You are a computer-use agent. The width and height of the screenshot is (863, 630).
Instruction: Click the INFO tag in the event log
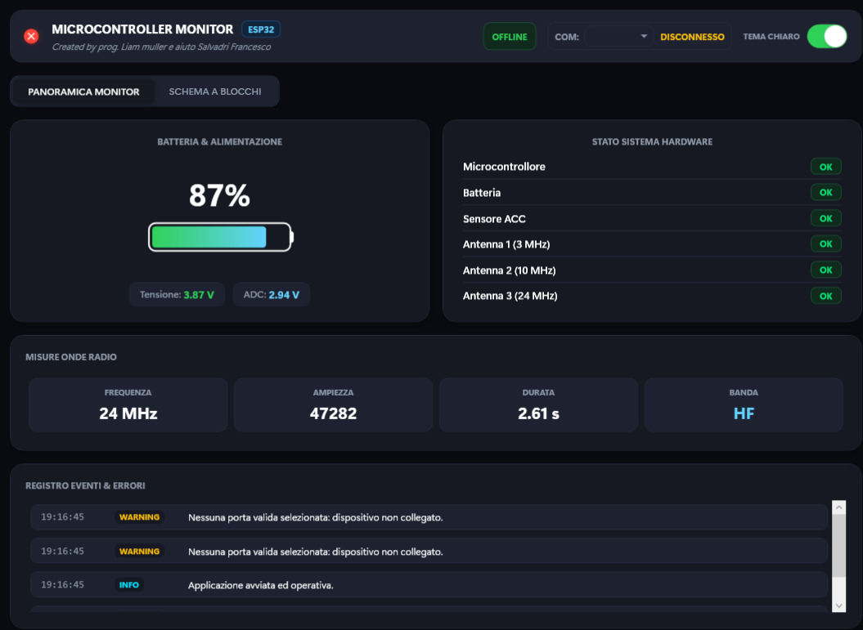click(129, 585)
